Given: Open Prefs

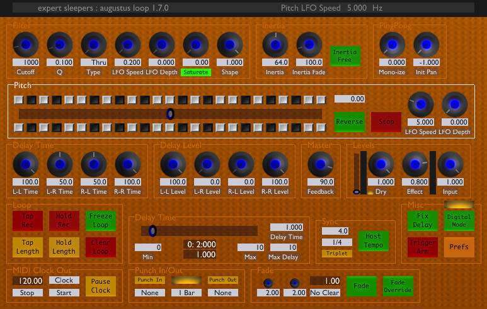Looking at the screenshot, I should pos(459,247).
